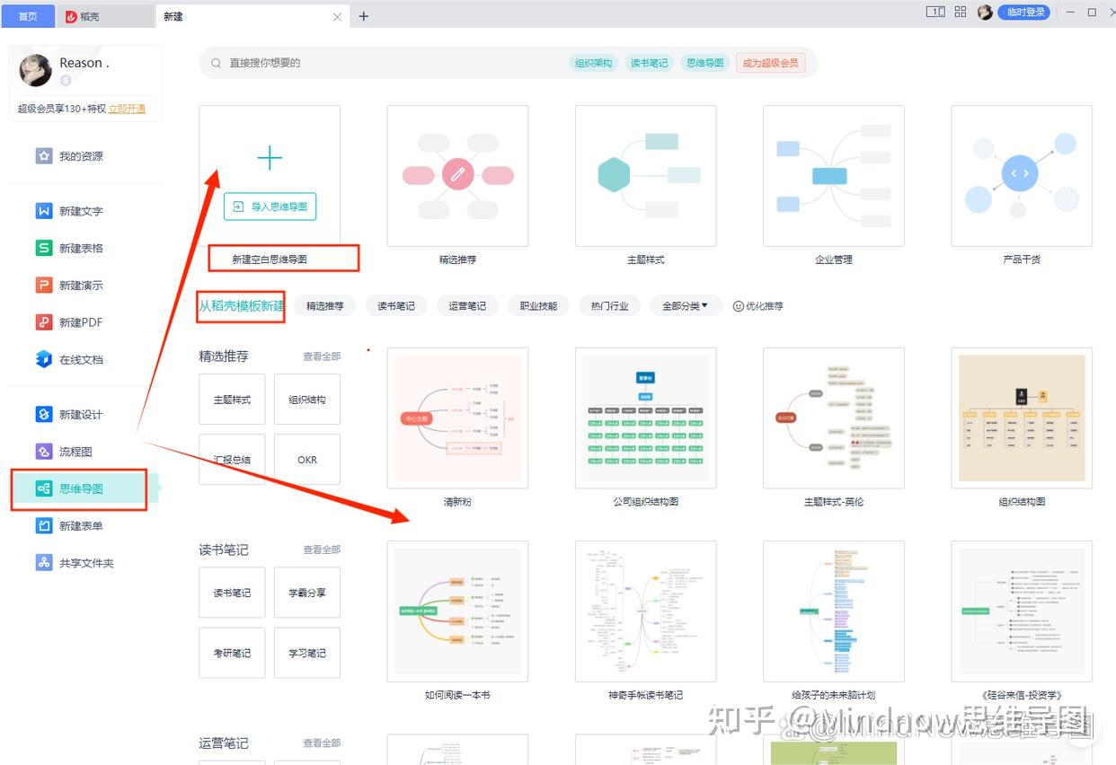Click the plus icon for blank mind map
This screenshot has width=1116, height=765.
point(270,158)
